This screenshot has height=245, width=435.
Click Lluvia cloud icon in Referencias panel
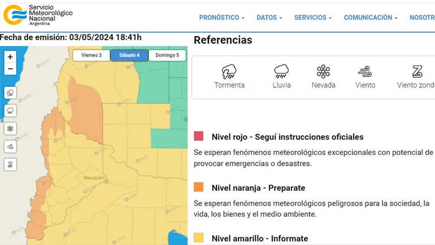point(281,72)
